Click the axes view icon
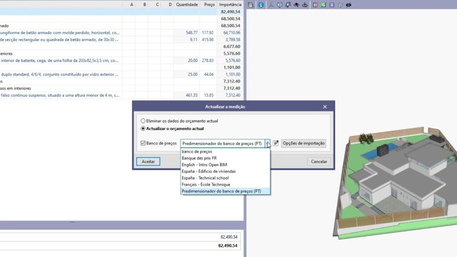The image size is (457, 257). tap(271, 5)
